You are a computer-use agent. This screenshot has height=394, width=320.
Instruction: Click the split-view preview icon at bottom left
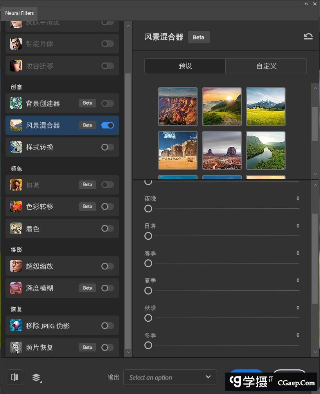click(x=14, y=377)
